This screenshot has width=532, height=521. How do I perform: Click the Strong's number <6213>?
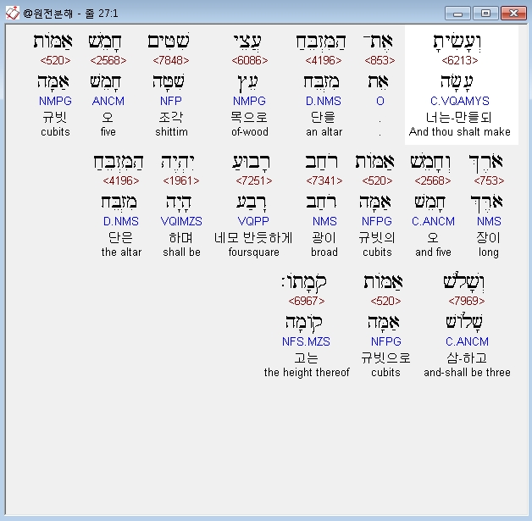tap(460, 60)
